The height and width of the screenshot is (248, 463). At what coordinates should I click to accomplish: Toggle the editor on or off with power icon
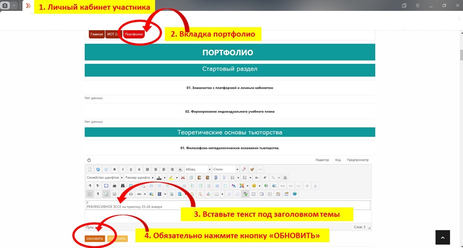(x=89, y=160)
